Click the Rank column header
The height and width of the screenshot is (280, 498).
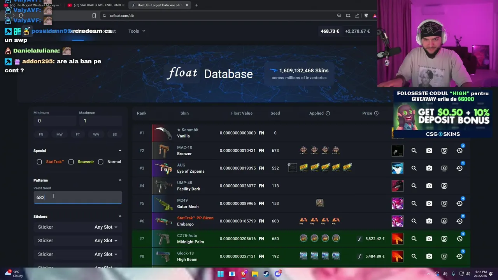click(142, 113)
